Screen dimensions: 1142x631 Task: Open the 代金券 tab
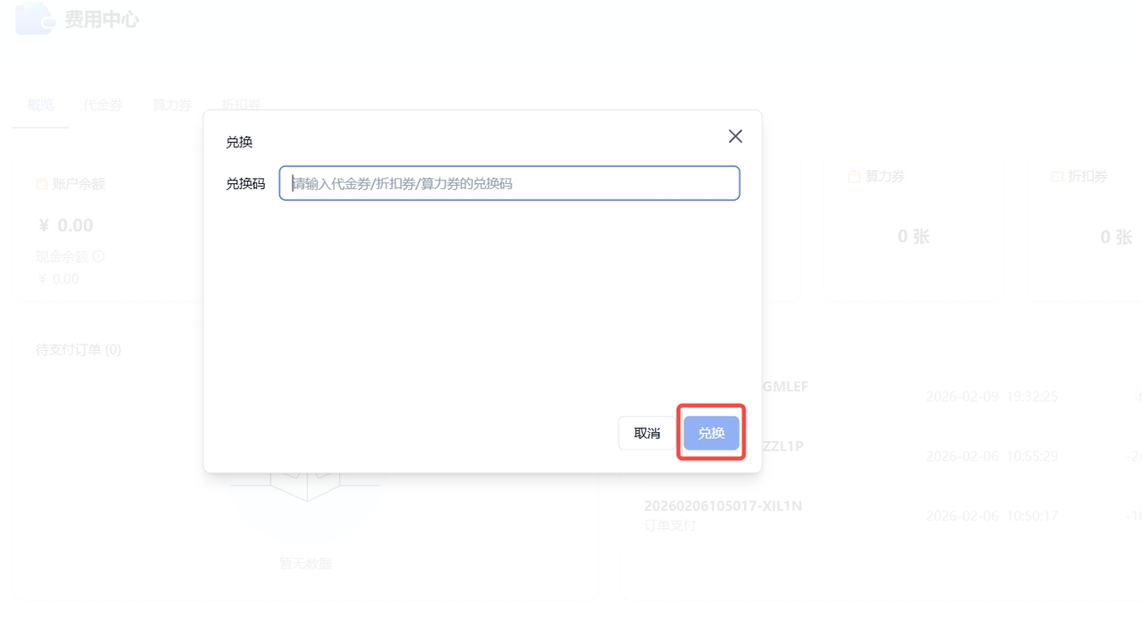[x=103, y=105]
